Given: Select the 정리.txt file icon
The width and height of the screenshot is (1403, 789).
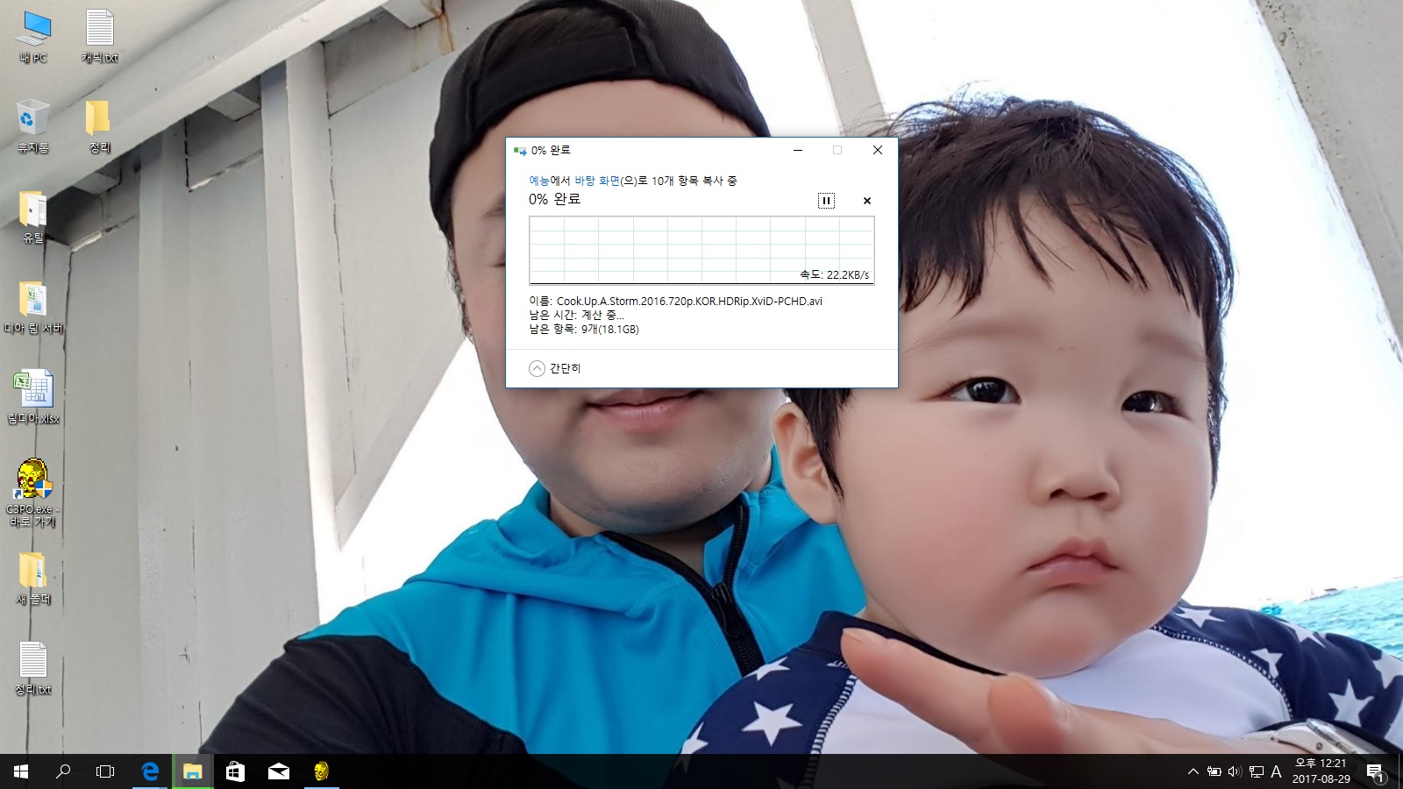Looking at the screenshot, I should [x=33, y=669].
